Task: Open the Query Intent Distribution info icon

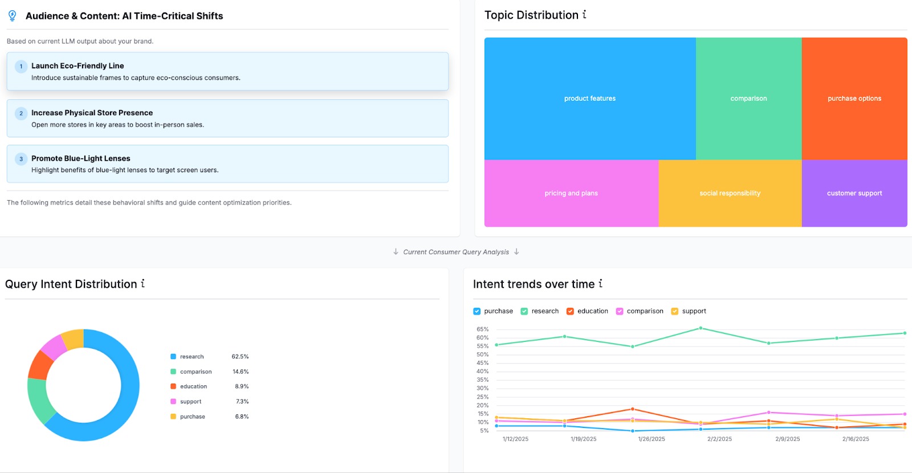Action: point(142,283)
